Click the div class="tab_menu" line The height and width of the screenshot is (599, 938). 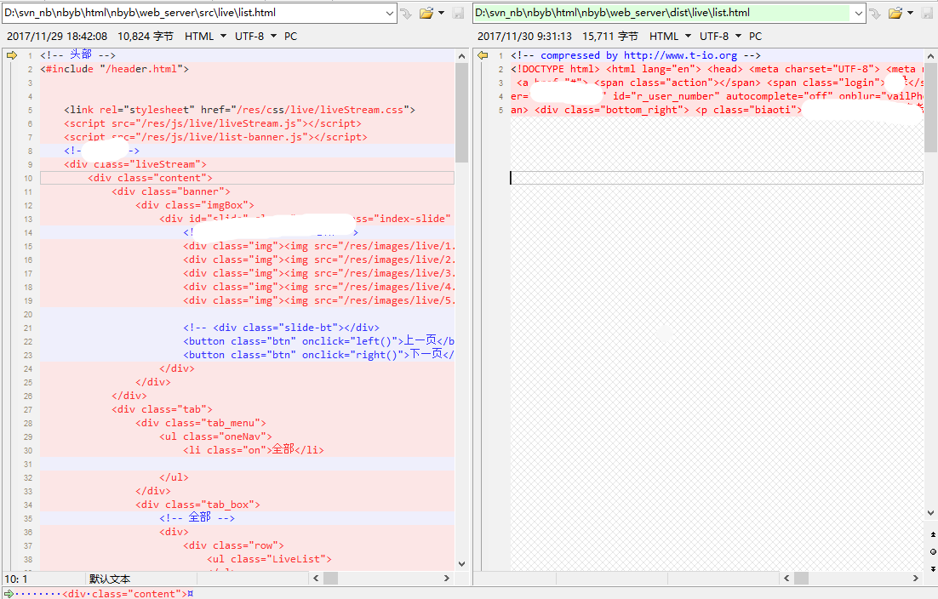[x=200, y=423]
